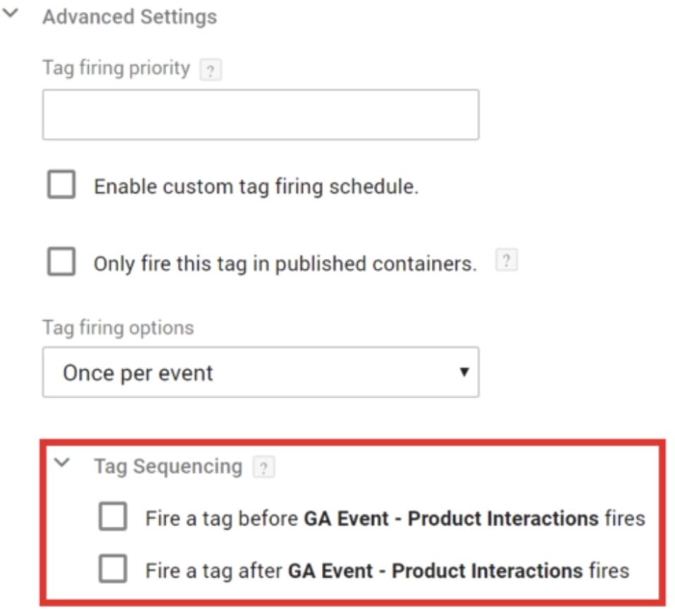
Task: Open help icon next to Tag Sequencing
Action: (264, 467)
